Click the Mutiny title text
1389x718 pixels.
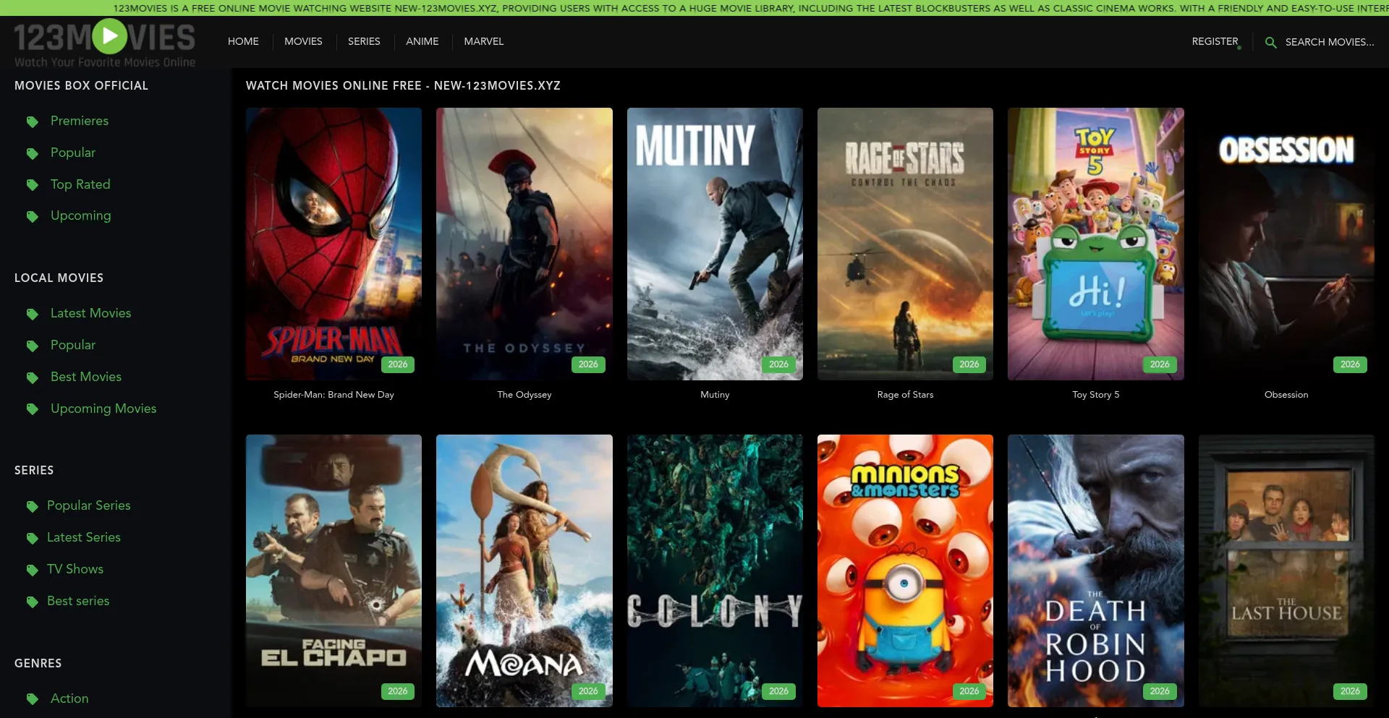pos(715,395)
